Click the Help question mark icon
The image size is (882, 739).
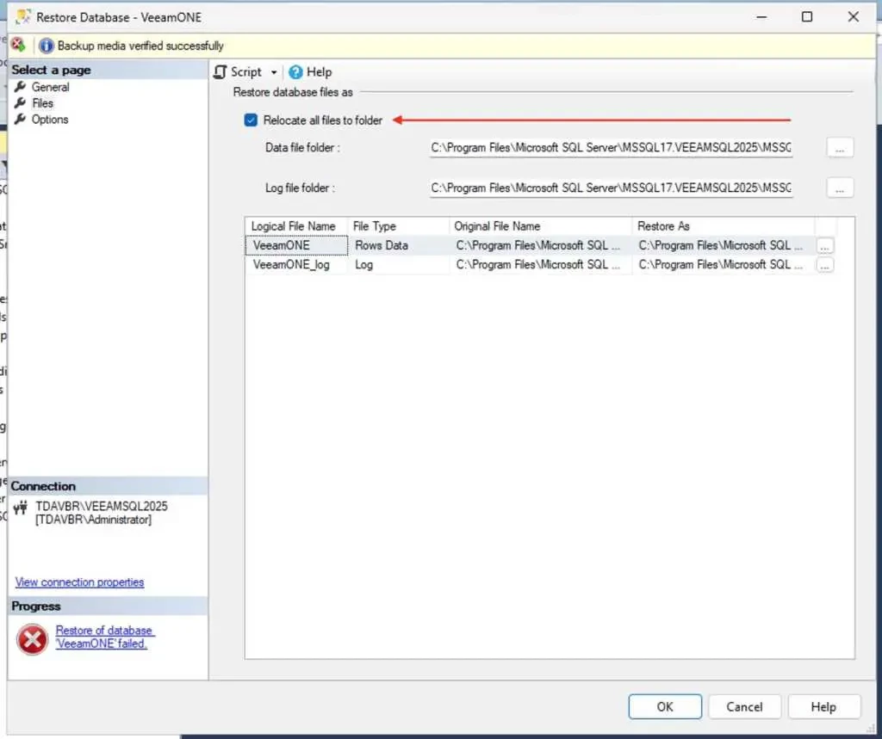[295, 72]
